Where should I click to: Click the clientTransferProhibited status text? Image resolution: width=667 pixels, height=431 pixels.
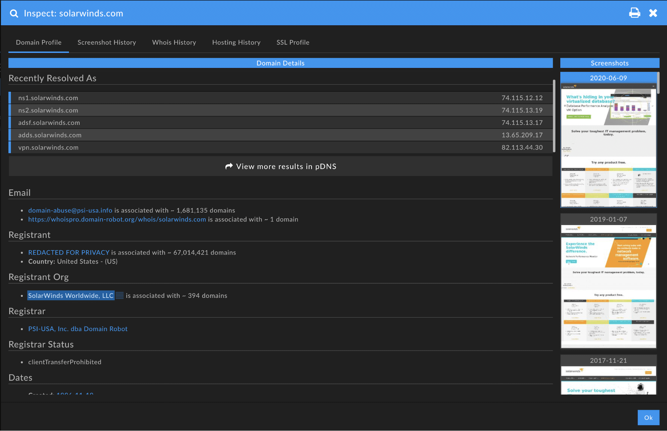click(x=65, y=362)
